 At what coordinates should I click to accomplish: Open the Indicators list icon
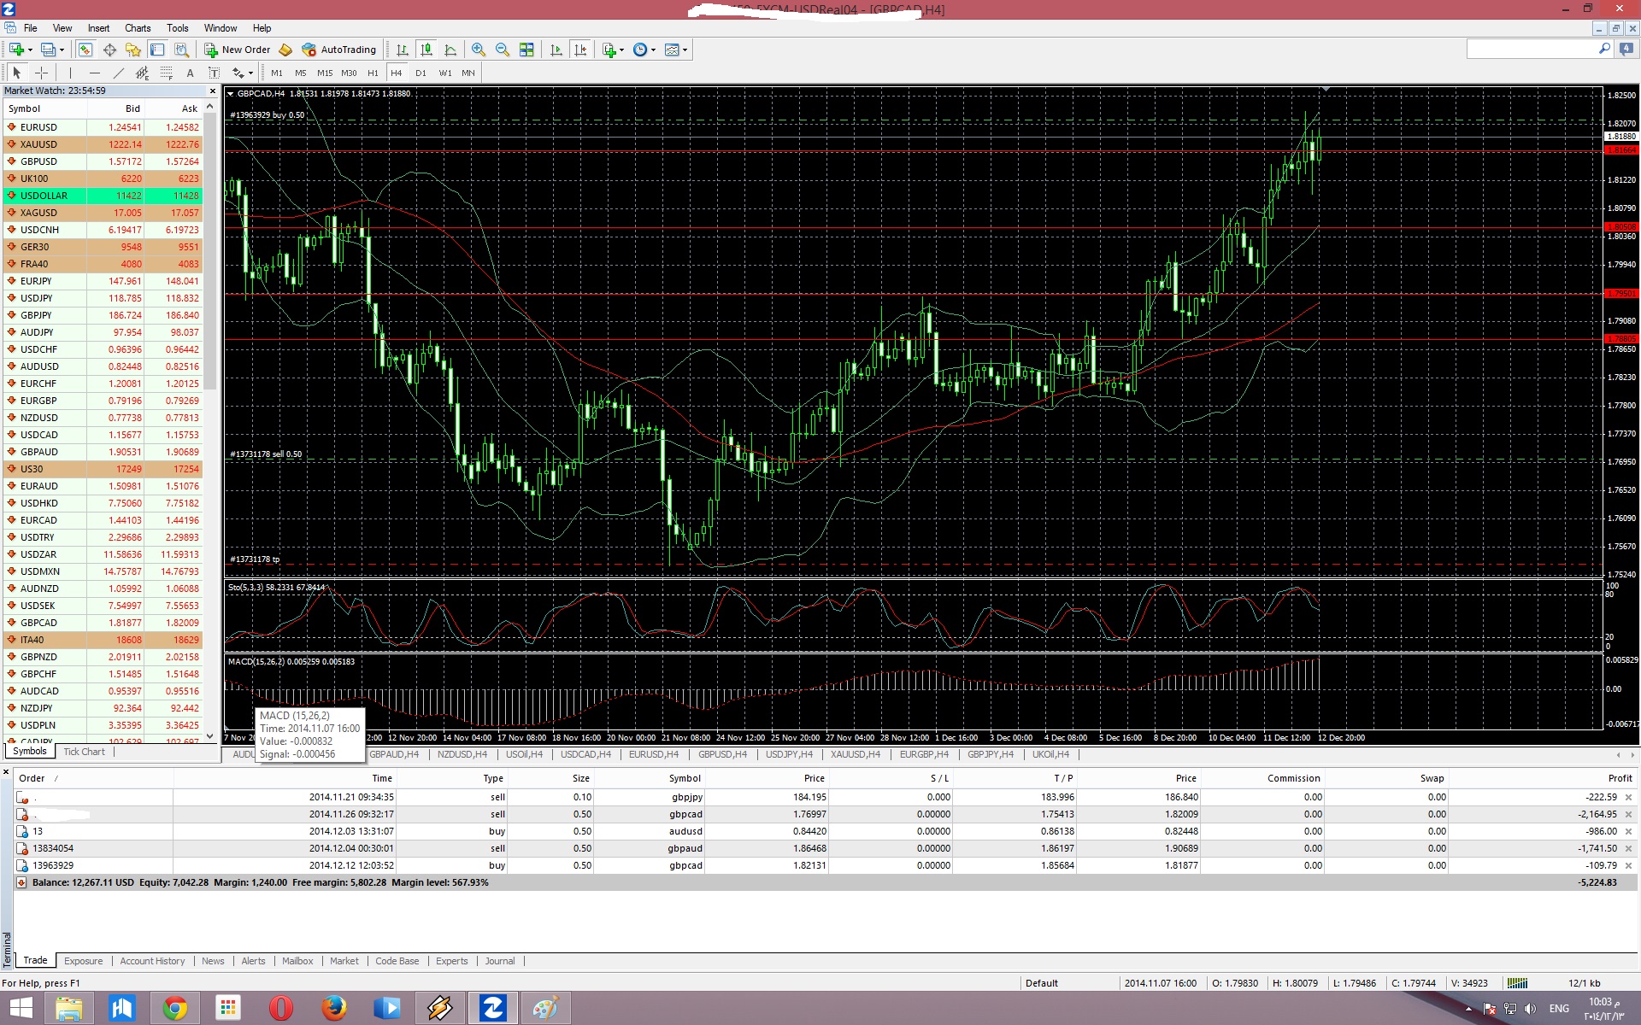click(609, 50)
